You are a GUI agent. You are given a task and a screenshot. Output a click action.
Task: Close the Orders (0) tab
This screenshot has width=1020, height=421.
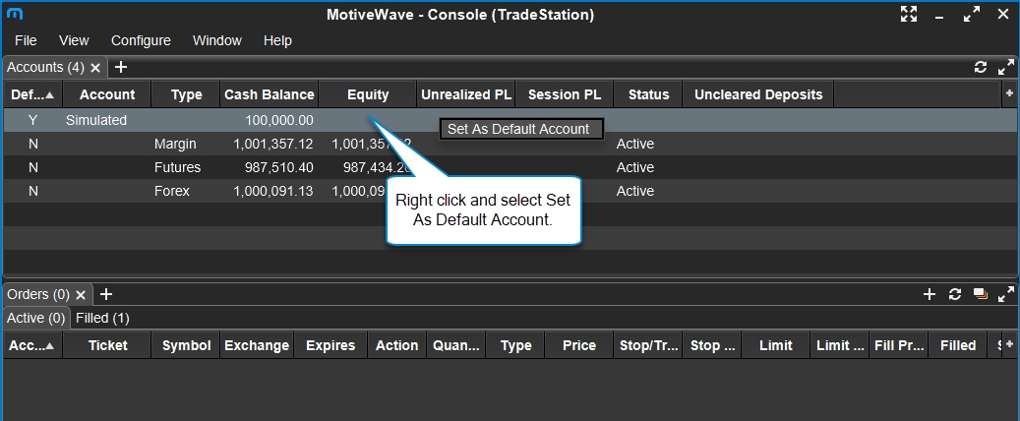click(82, 294)
